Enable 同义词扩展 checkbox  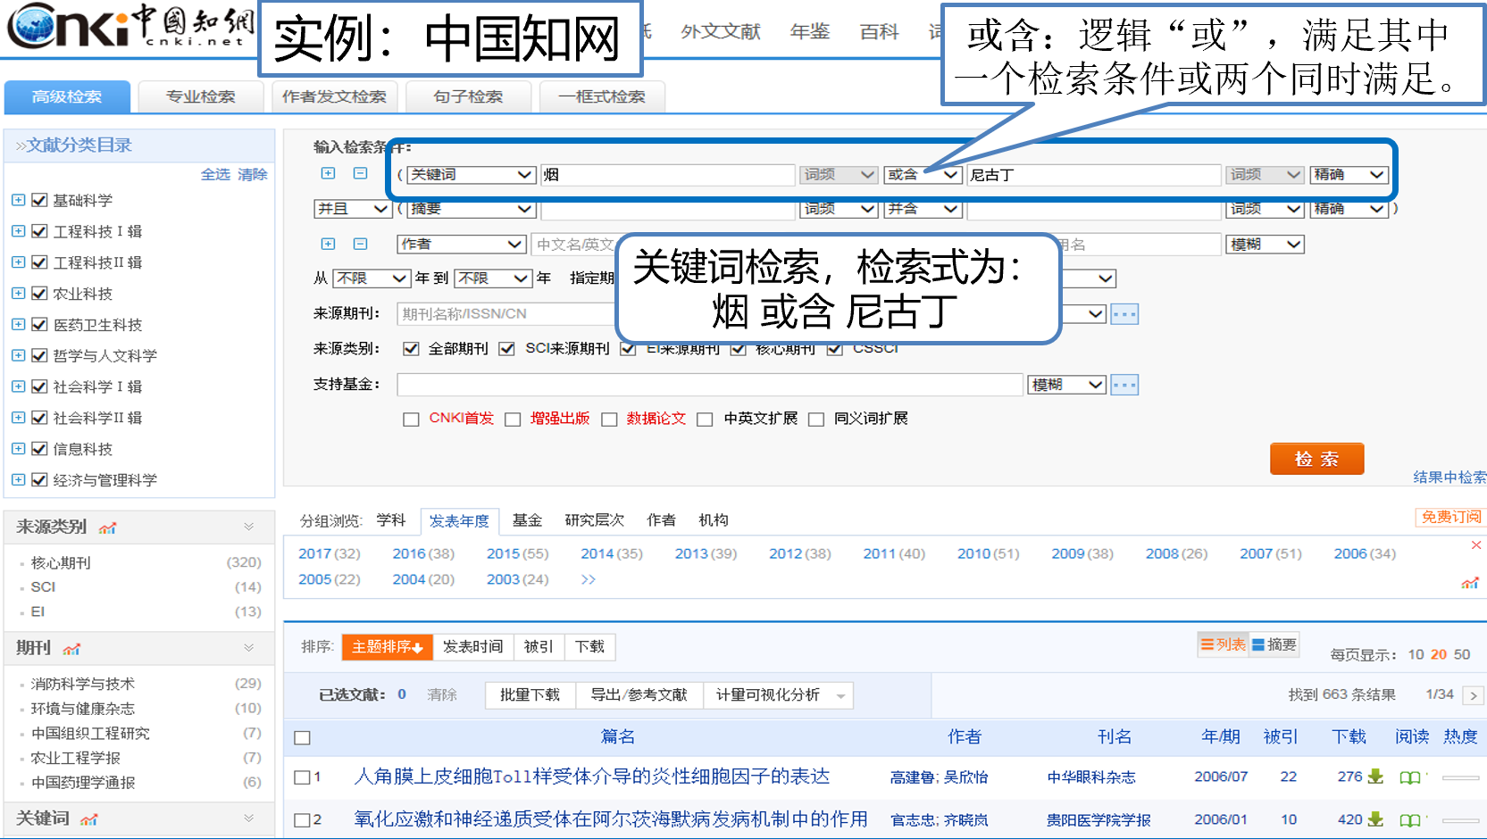816,419
